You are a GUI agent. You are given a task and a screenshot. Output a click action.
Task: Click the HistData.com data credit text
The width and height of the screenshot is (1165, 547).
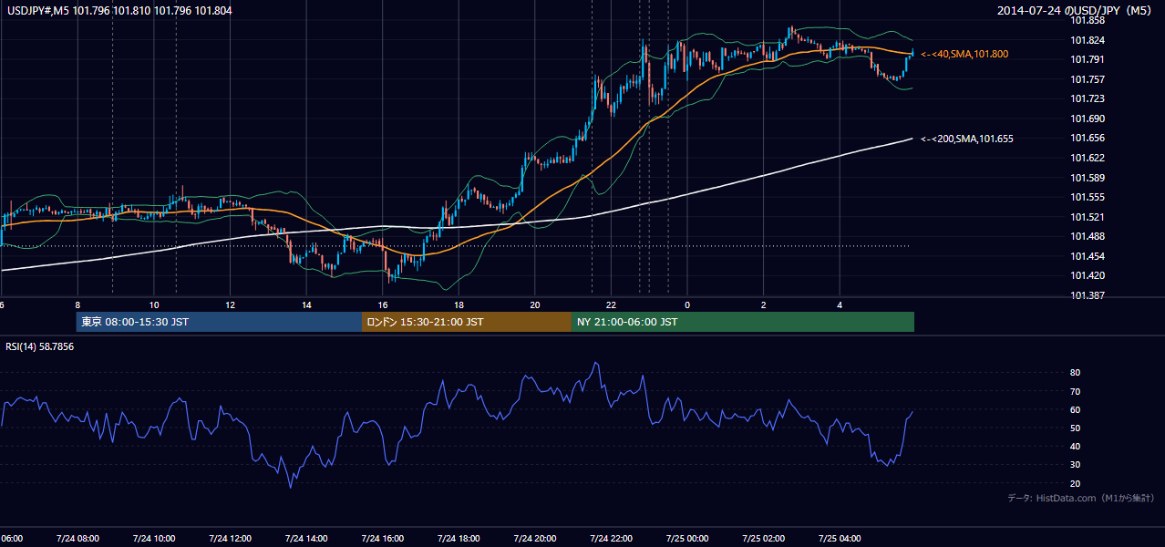(x=1081, y=498)
